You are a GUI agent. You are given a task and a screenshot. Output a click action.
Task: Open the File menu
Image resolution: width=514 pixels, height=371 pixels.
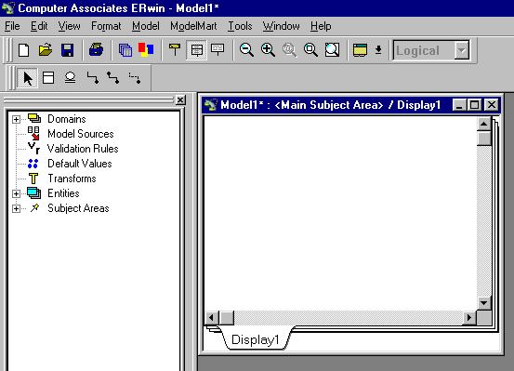[x=12, y=26]
